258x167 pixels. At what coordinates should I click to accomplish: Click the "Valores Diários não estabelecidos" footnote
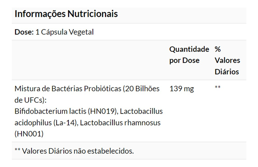click(x=78, y=151)
